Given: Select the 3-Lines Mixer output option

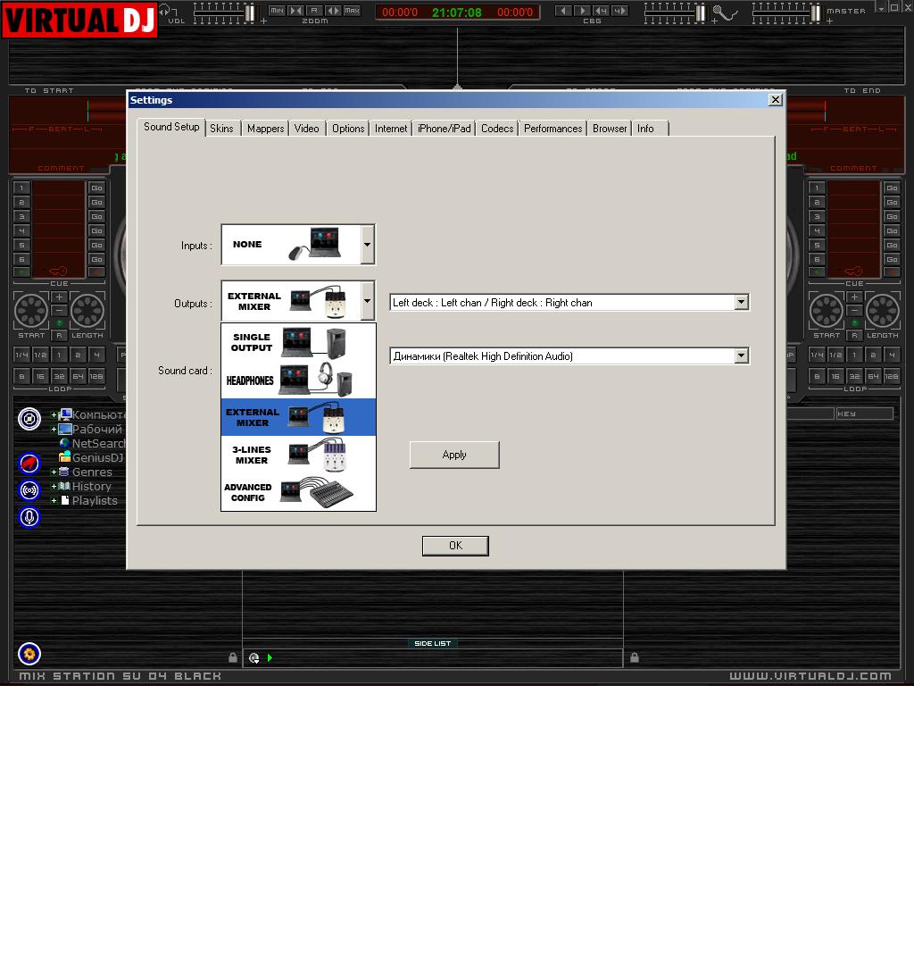Looking at the screenshot, I should 298,456.
